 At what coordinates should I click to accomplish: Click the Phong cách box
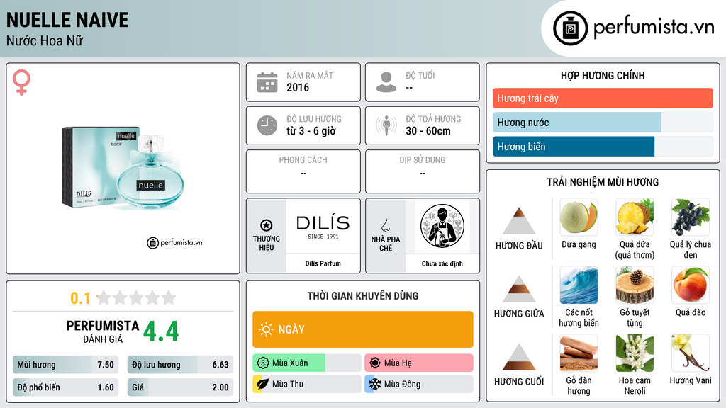pos(303,171)
